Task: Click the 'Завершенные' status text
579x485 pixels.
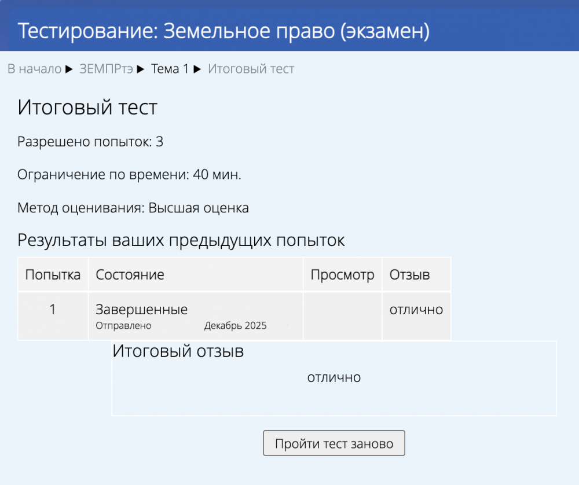Action: [x=141, y=310]
